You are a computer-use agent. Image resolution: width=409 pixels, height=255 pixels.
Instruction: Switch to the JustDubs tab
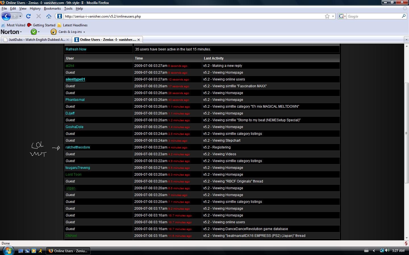(36, 40)
